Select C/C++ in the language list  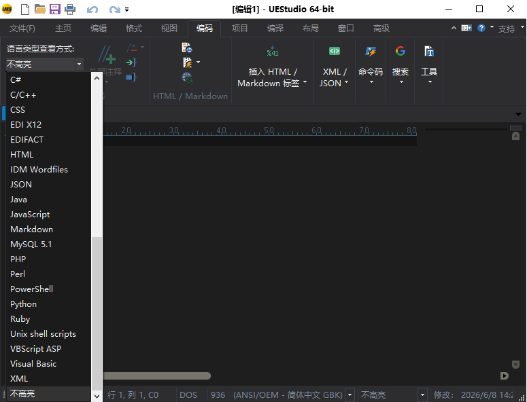click(x=48, y=95)
